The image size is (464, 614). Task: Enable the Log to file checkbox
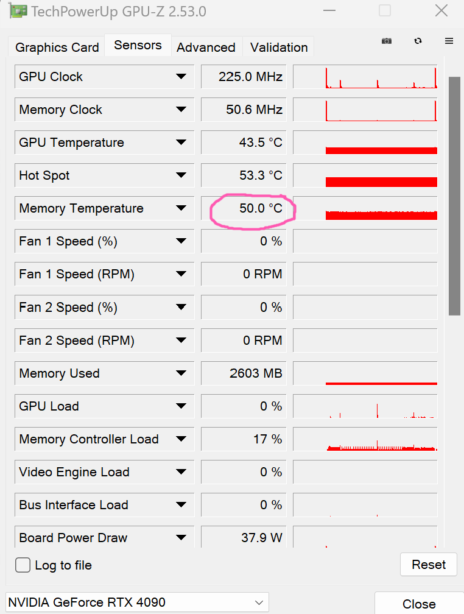point(23,565)
